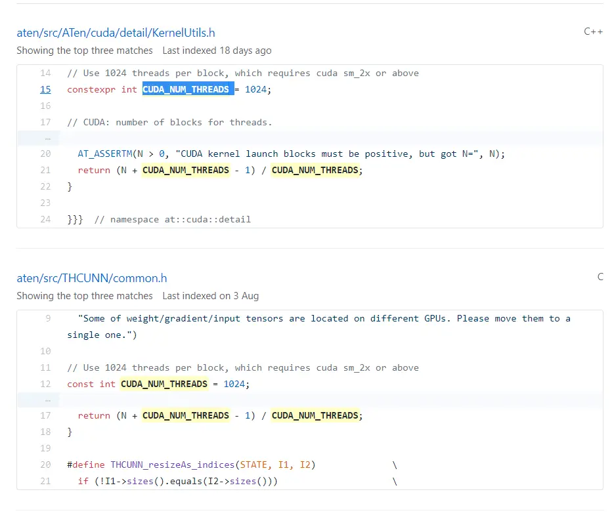Open the aten/src/THCUNN/common.h file link
The image size is (612, 517).
[x=92, y=278]
